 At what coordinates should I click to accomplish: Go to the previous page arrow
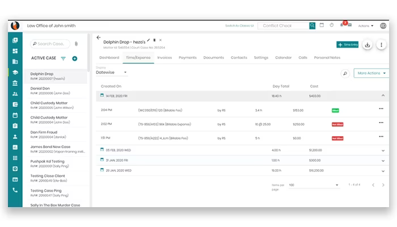click(x=373, y=185)
